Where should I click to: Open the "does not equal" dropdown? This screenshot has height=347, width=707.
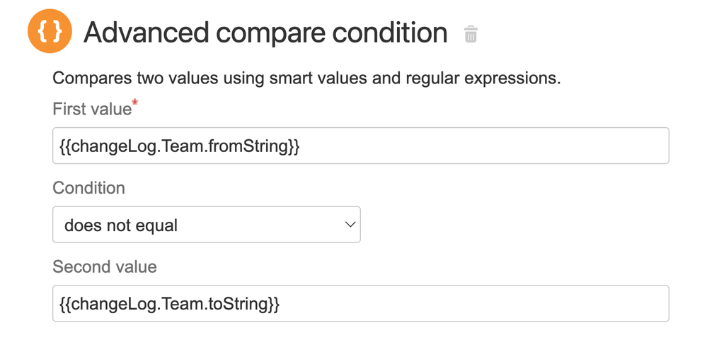[x=207, y=225]
